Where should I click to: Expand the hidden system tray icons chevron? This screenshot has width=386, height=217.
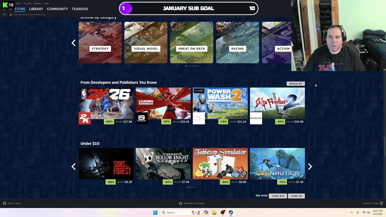tap(352, 212)
